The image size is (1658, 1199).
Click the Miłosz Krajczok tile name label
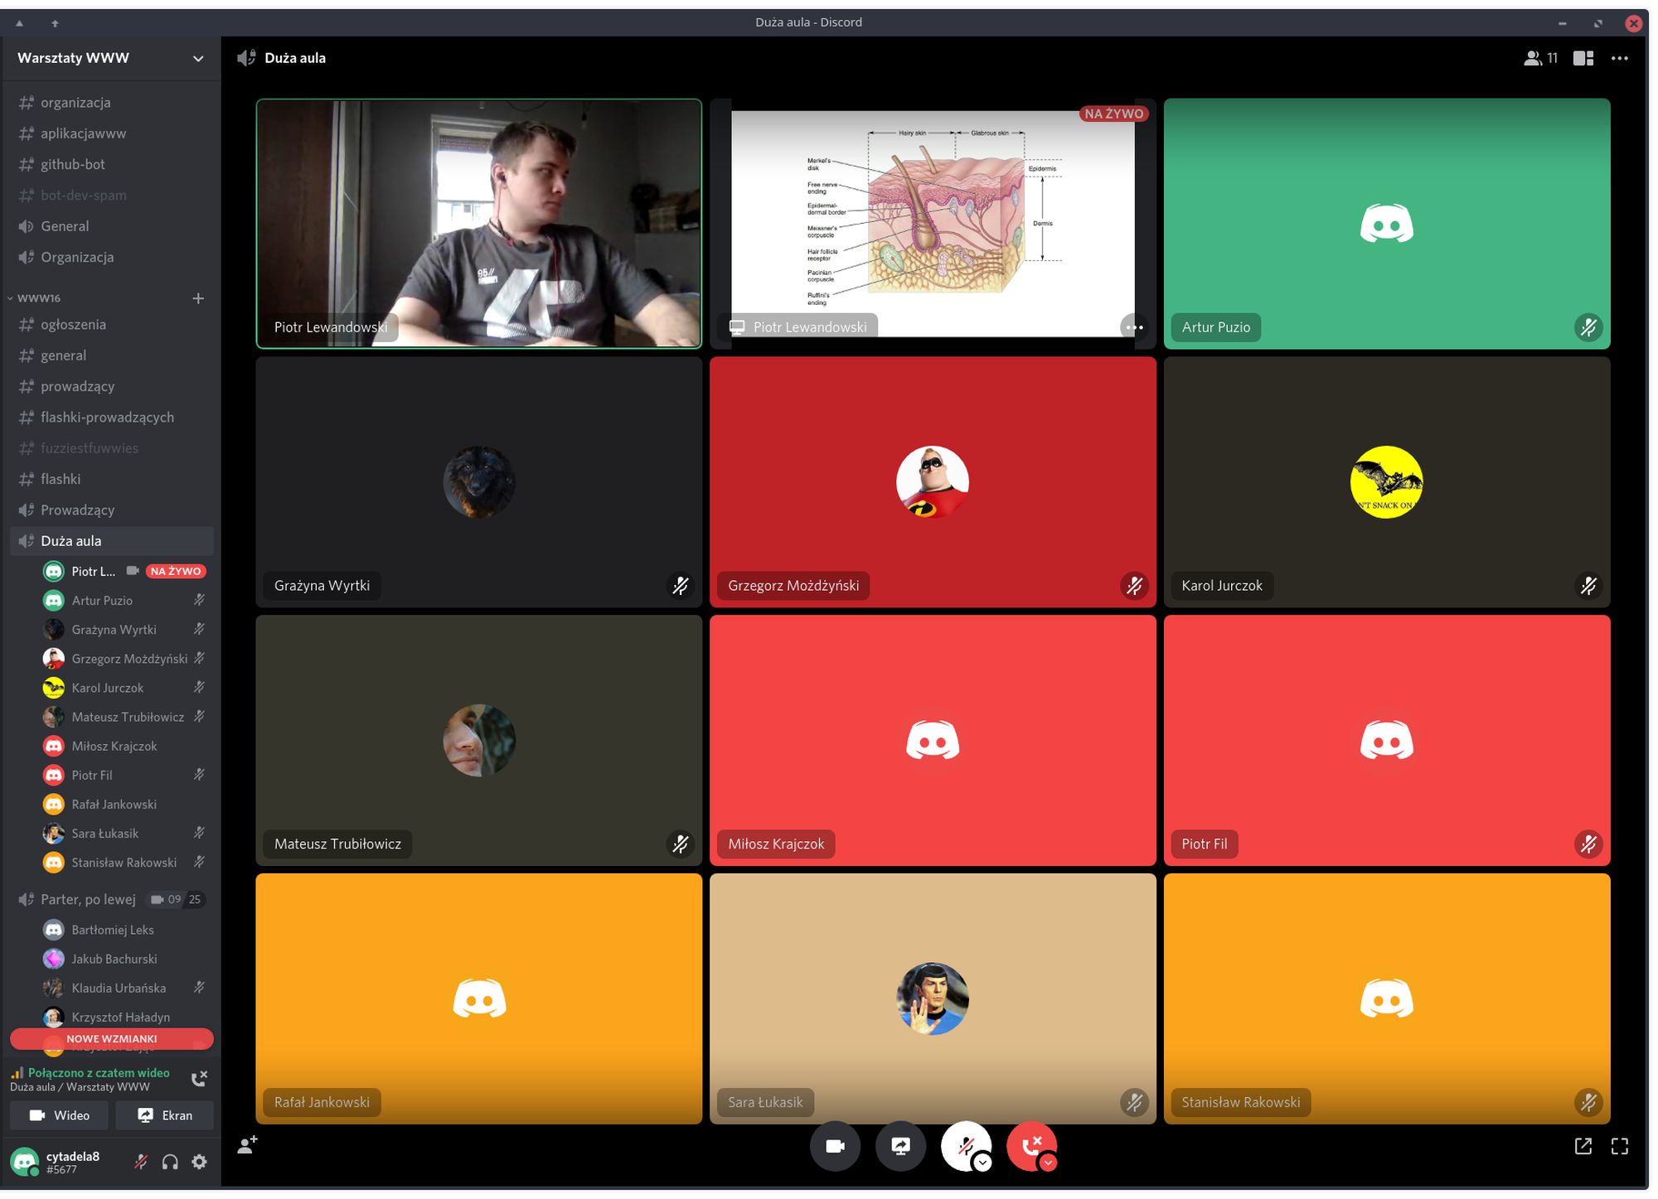coord(776,844)
